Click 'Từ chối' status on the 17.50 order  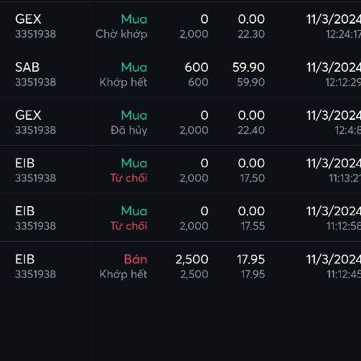pos(129,178)
